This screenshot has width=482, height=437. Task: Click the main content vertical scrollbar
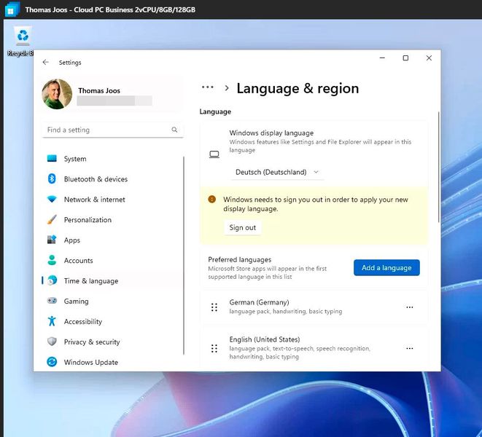pos(439,168)
